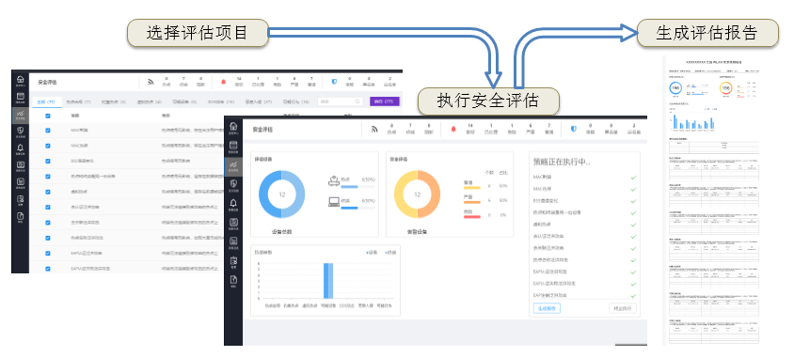Select the highlighted security assessment icon in the back sidebar
Screen dimensions: 794x357
click(21, 116)
